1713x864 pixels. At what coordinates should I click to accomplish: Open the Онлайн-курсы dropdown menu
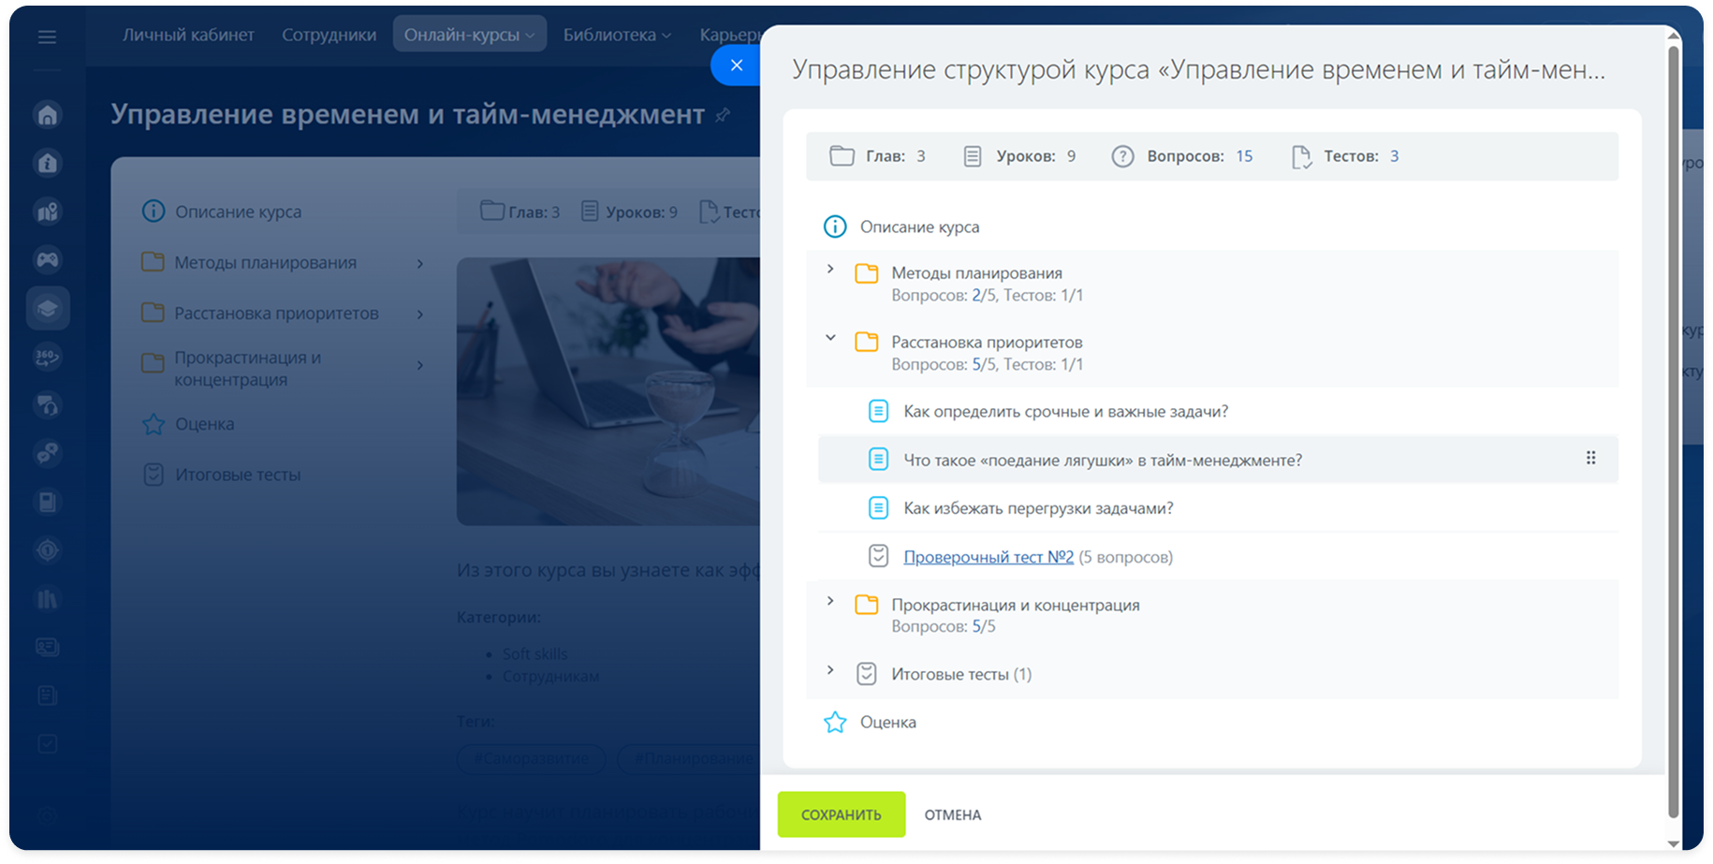[x=469, y=35]
